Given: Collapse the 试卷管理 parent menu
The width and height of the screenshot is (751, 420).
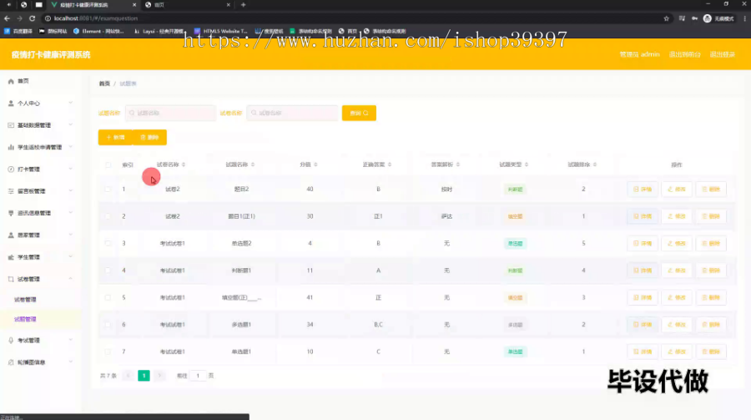Looking at the screenshot, I should pyautogui.click(x=40, y=279).
